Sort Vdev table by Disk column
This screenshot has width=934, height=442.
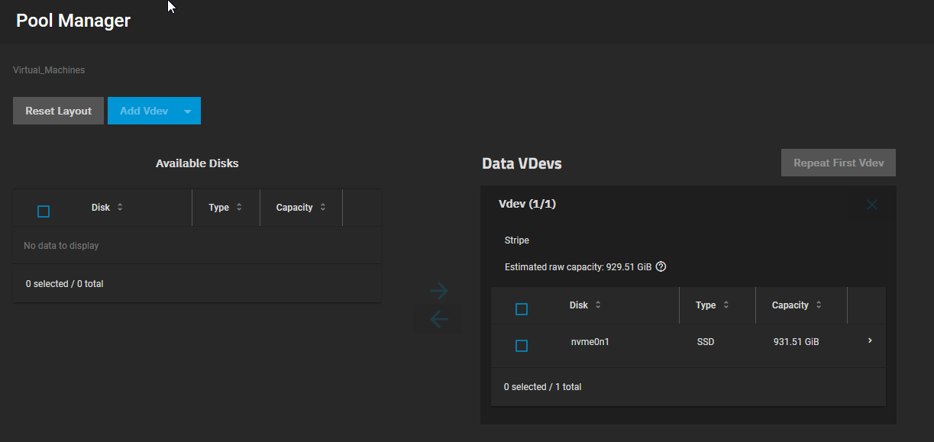click(585, 305)
